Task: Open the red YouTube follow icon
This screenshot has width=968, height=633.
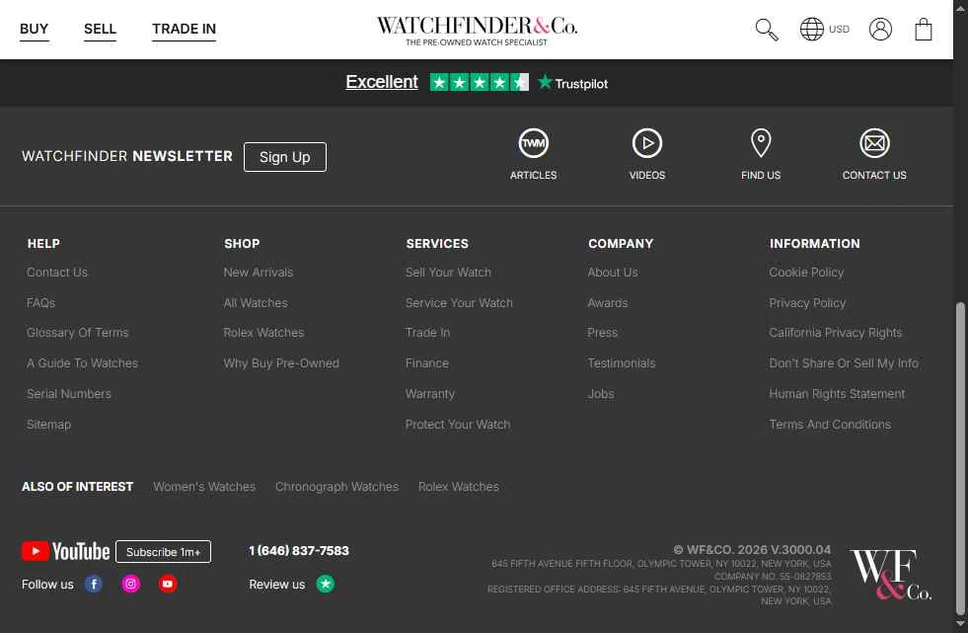Action: (x=168, y=584)
